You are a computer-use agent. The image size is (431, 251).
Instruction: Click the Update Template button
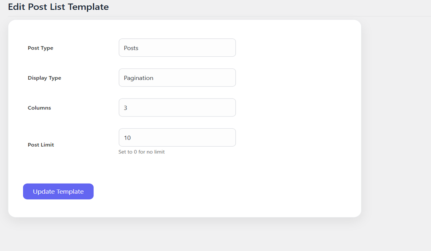point(58,191)
